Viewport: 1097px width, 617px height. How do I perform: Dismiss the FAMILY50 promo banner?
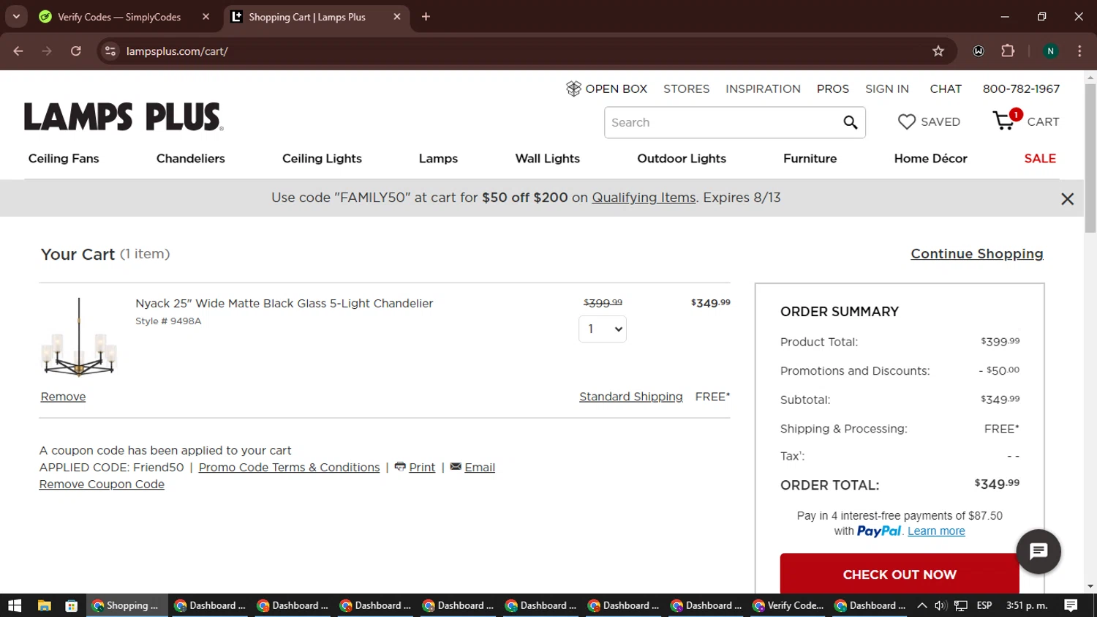[x=1067, y=198]
